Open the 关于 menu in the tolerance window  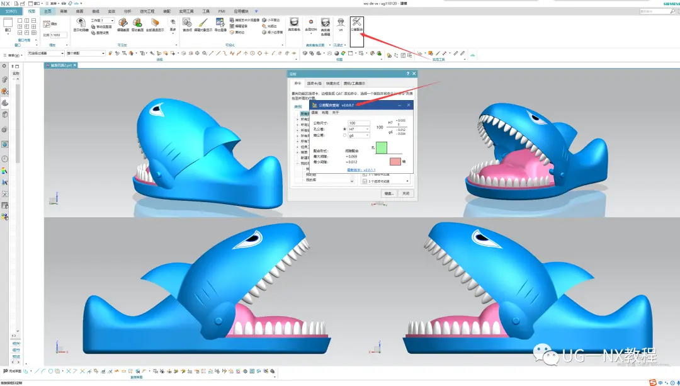point(336,112)
